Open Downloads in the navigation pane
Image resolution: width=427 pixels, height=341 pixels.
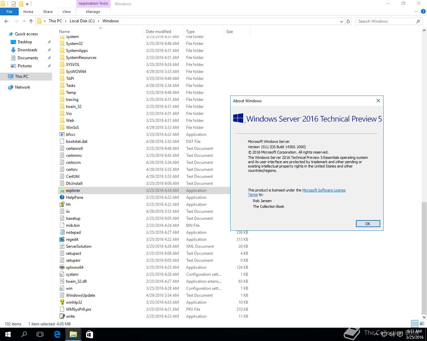pyautogui.click(x=27, y=50)
